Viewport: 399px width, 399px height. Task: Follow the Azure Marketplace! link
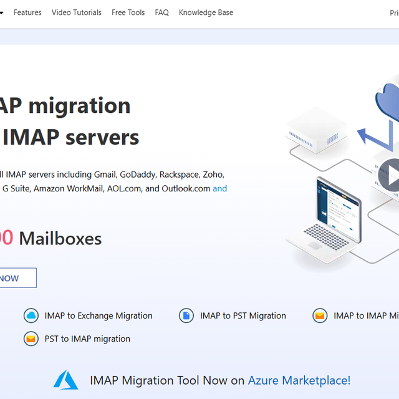[299, 380]
